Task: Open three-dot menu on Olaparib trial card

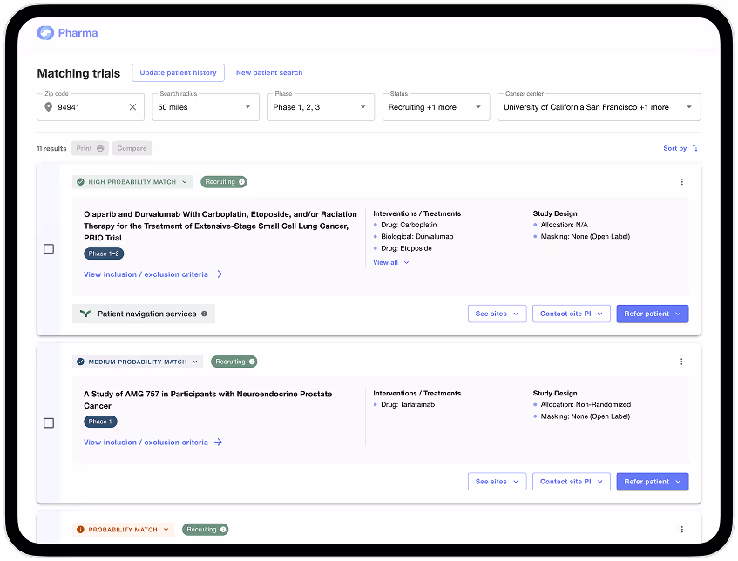Action: [x=681, y=182]
